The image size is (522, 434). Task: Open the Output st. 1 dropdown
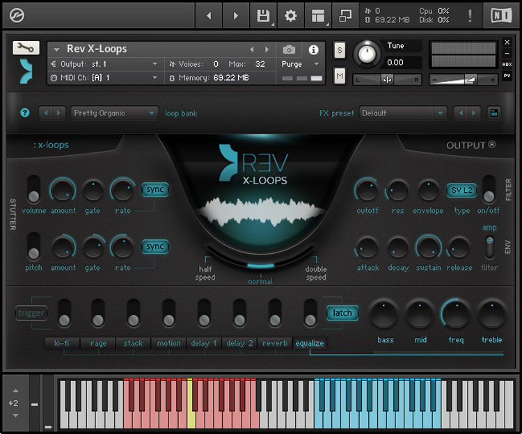coord(104,64)
